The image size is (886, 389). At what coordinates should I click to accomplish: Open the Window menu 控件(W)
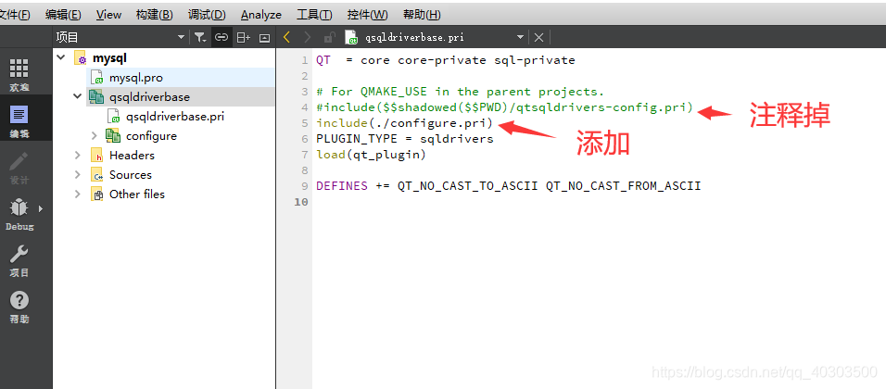pyautogui.click(x=367, y=15)
